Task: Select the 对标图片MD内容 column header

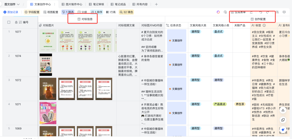Action: (152, 25)
